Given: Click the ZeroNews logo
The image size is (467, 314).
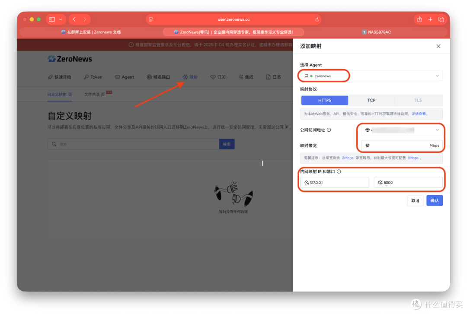Looking at the screenshot, I should 70,59.
